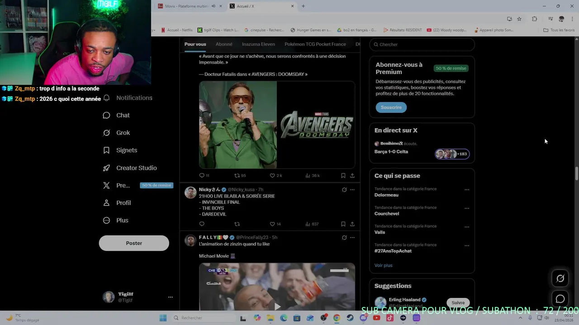Switch to the Abonné tab
Image resolution: width=579 pixels, height=325 pixels.
[224, 44]
